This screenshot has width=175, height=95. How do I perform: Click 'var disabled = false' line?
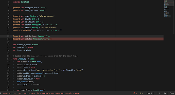point(23,48)
